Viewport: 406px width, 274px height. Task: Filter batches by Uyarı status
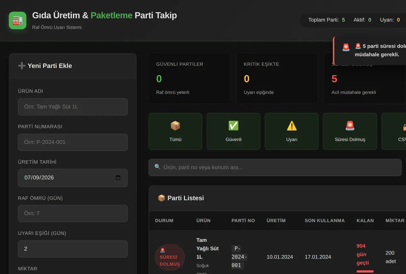(292, 131)
